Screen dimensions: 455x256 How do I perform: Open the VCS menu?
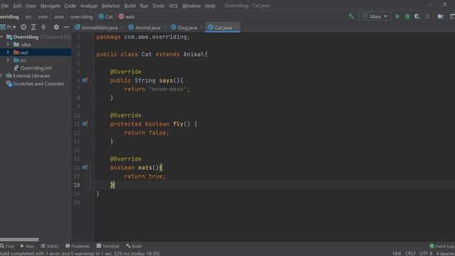pos(173,6)
